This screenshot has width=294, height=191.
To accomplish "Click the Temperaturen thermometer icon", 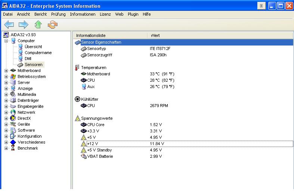I will (77, 68).
